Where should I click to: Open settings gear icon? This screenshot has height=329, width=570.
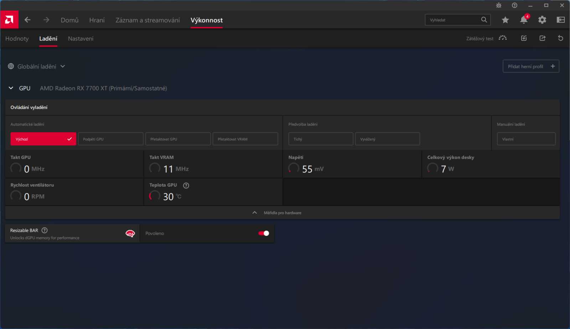tap(542, 20)
